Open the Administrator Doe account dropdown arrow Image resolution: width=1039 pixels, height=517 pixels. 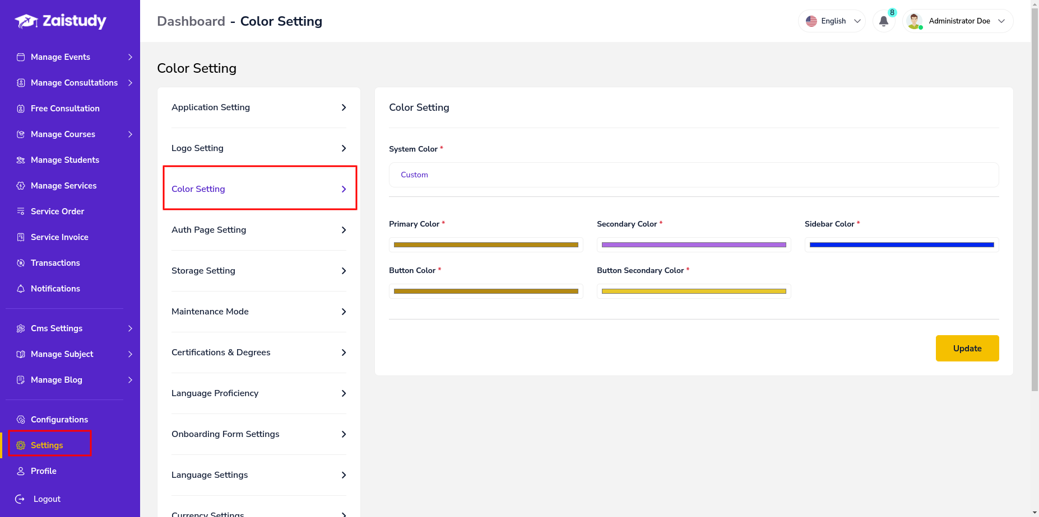click(1001, 21)
